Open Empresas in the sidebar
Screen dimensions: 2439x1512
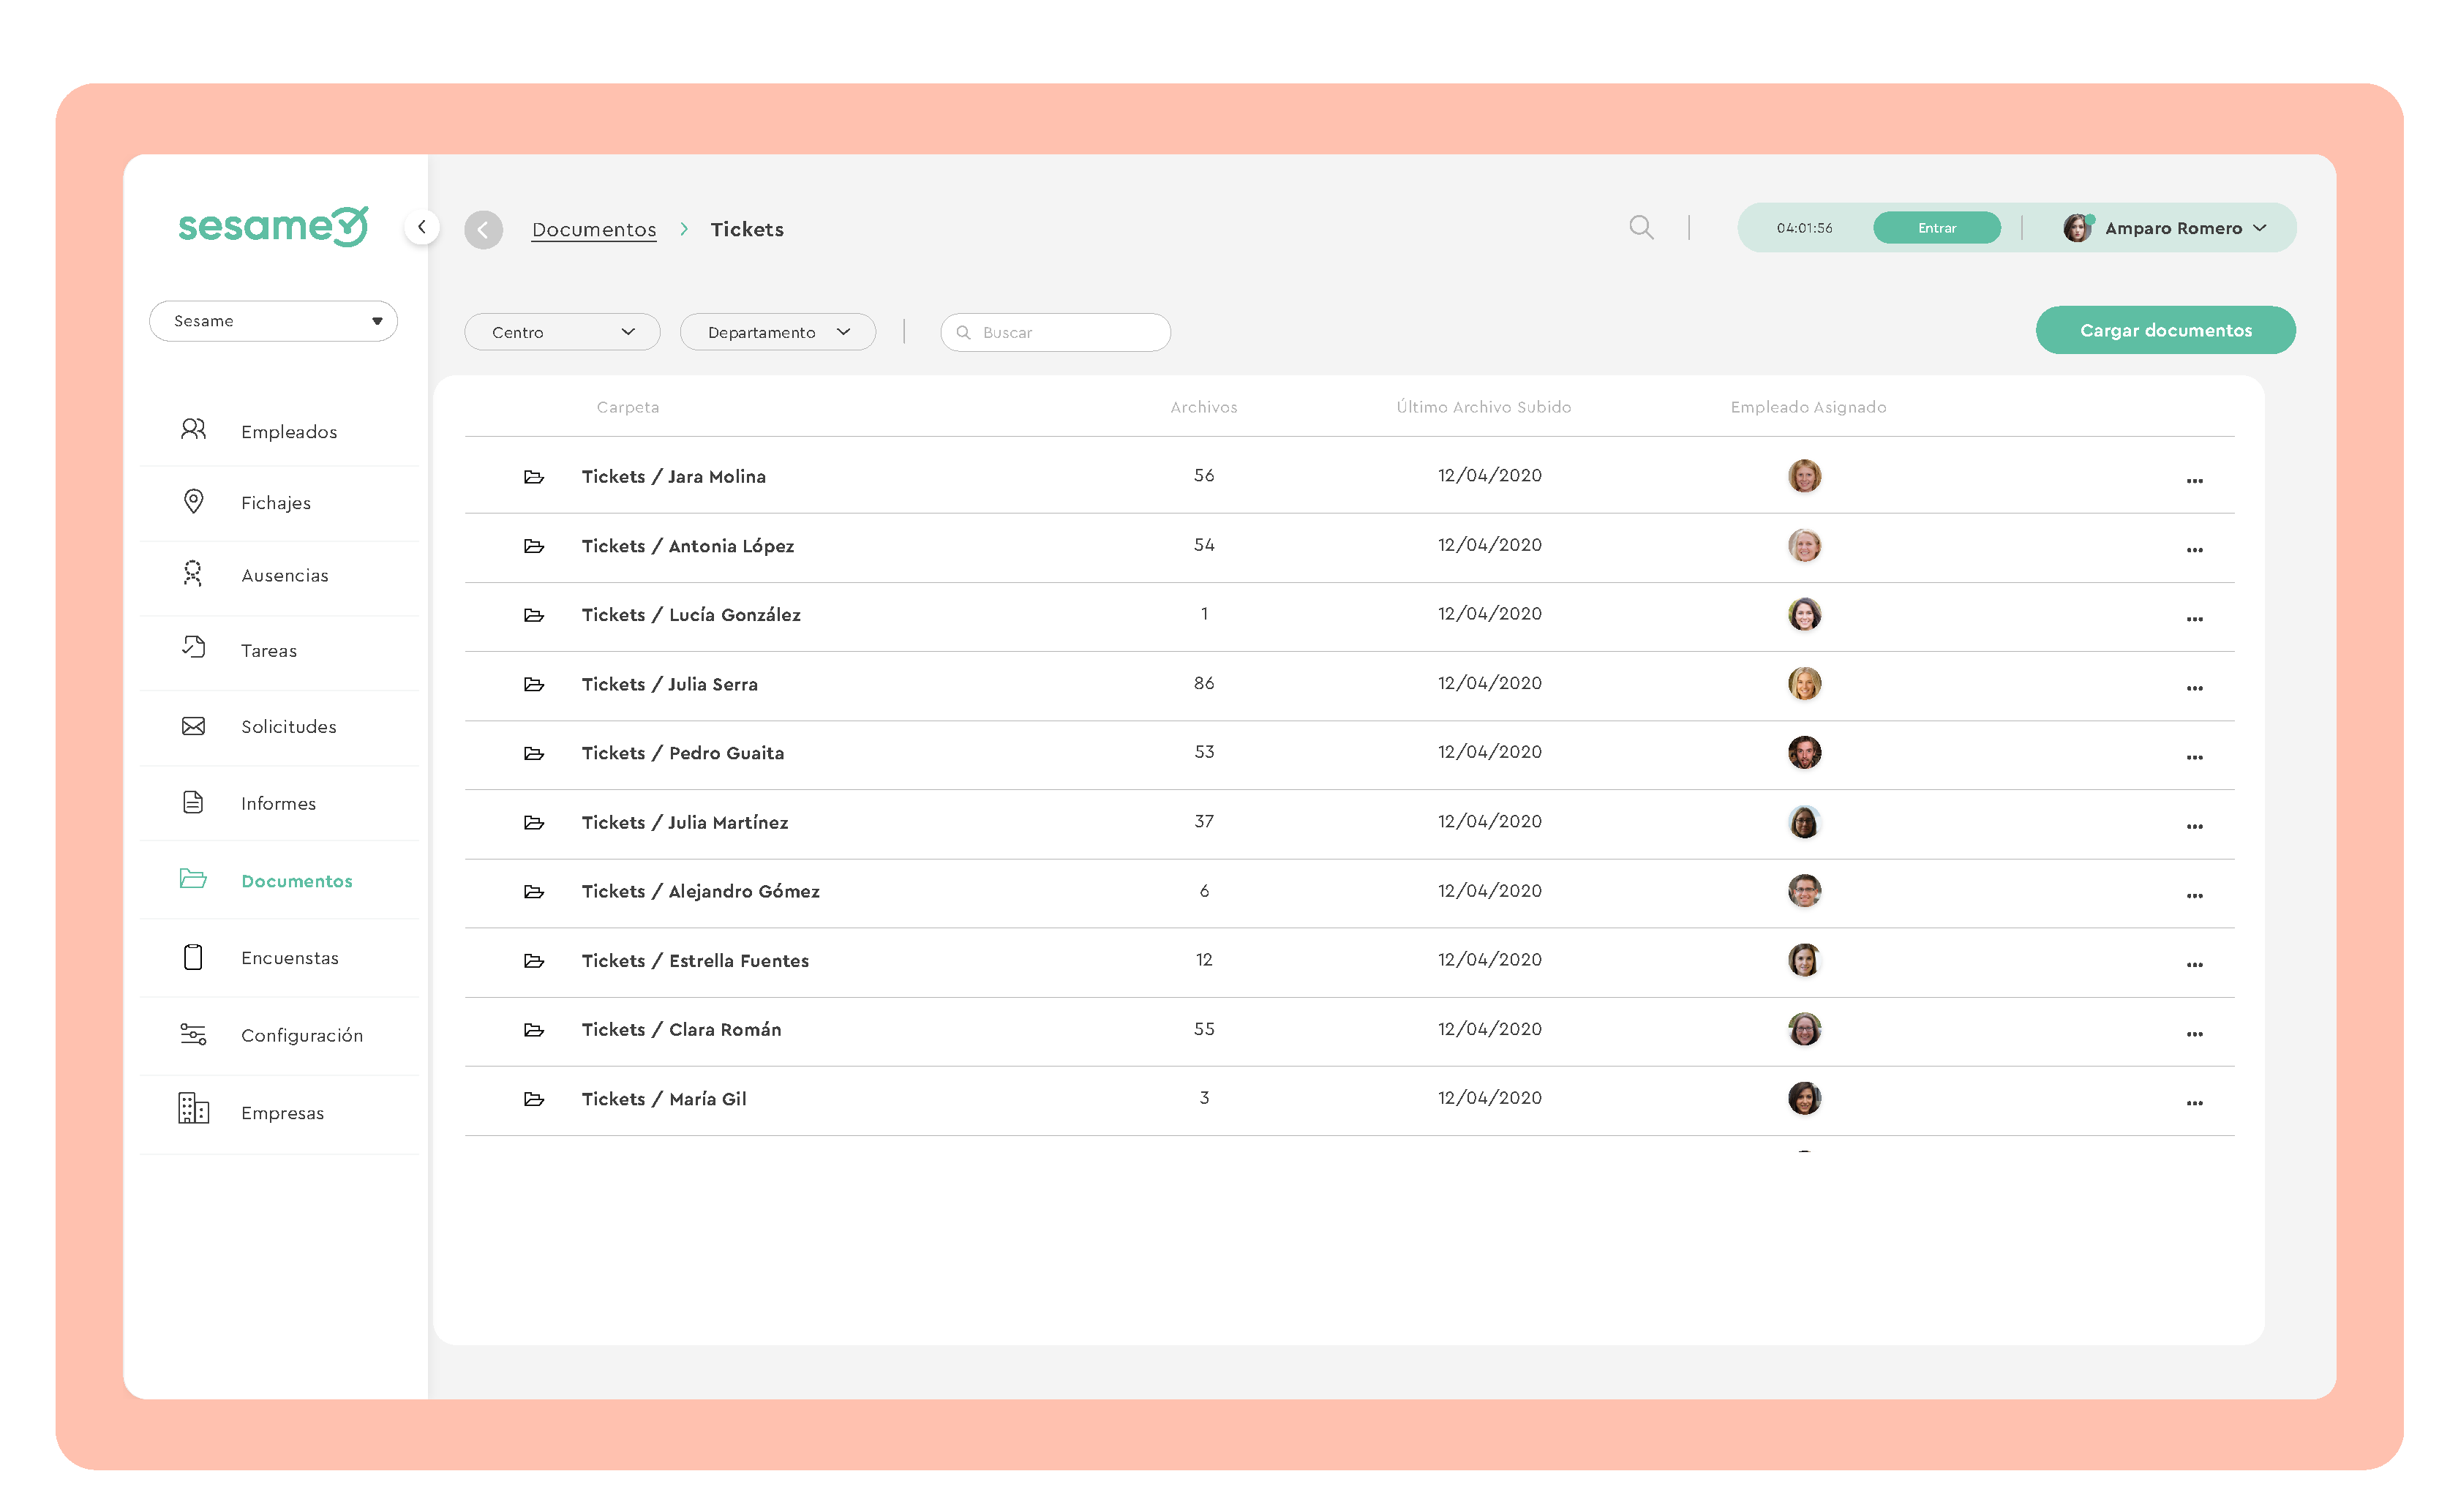(283, 1113)
